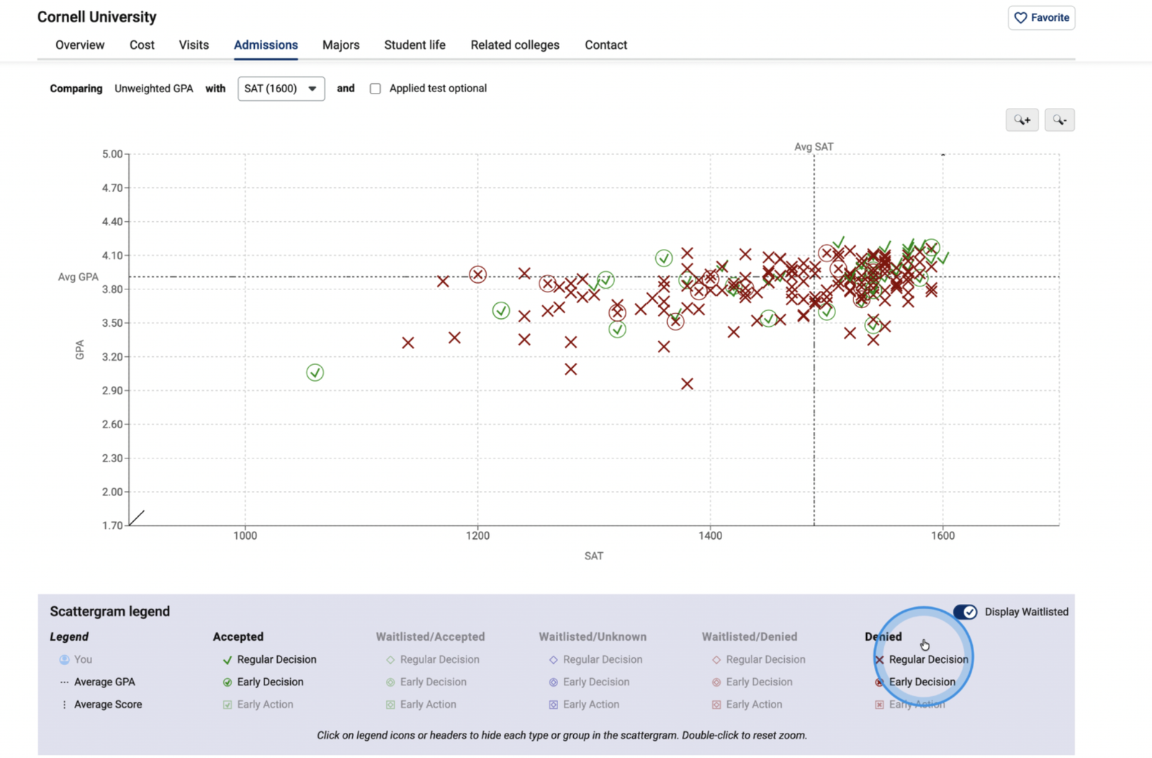Click Waitlisted/Denied Regular Decision diamond icon

[716, 659]
